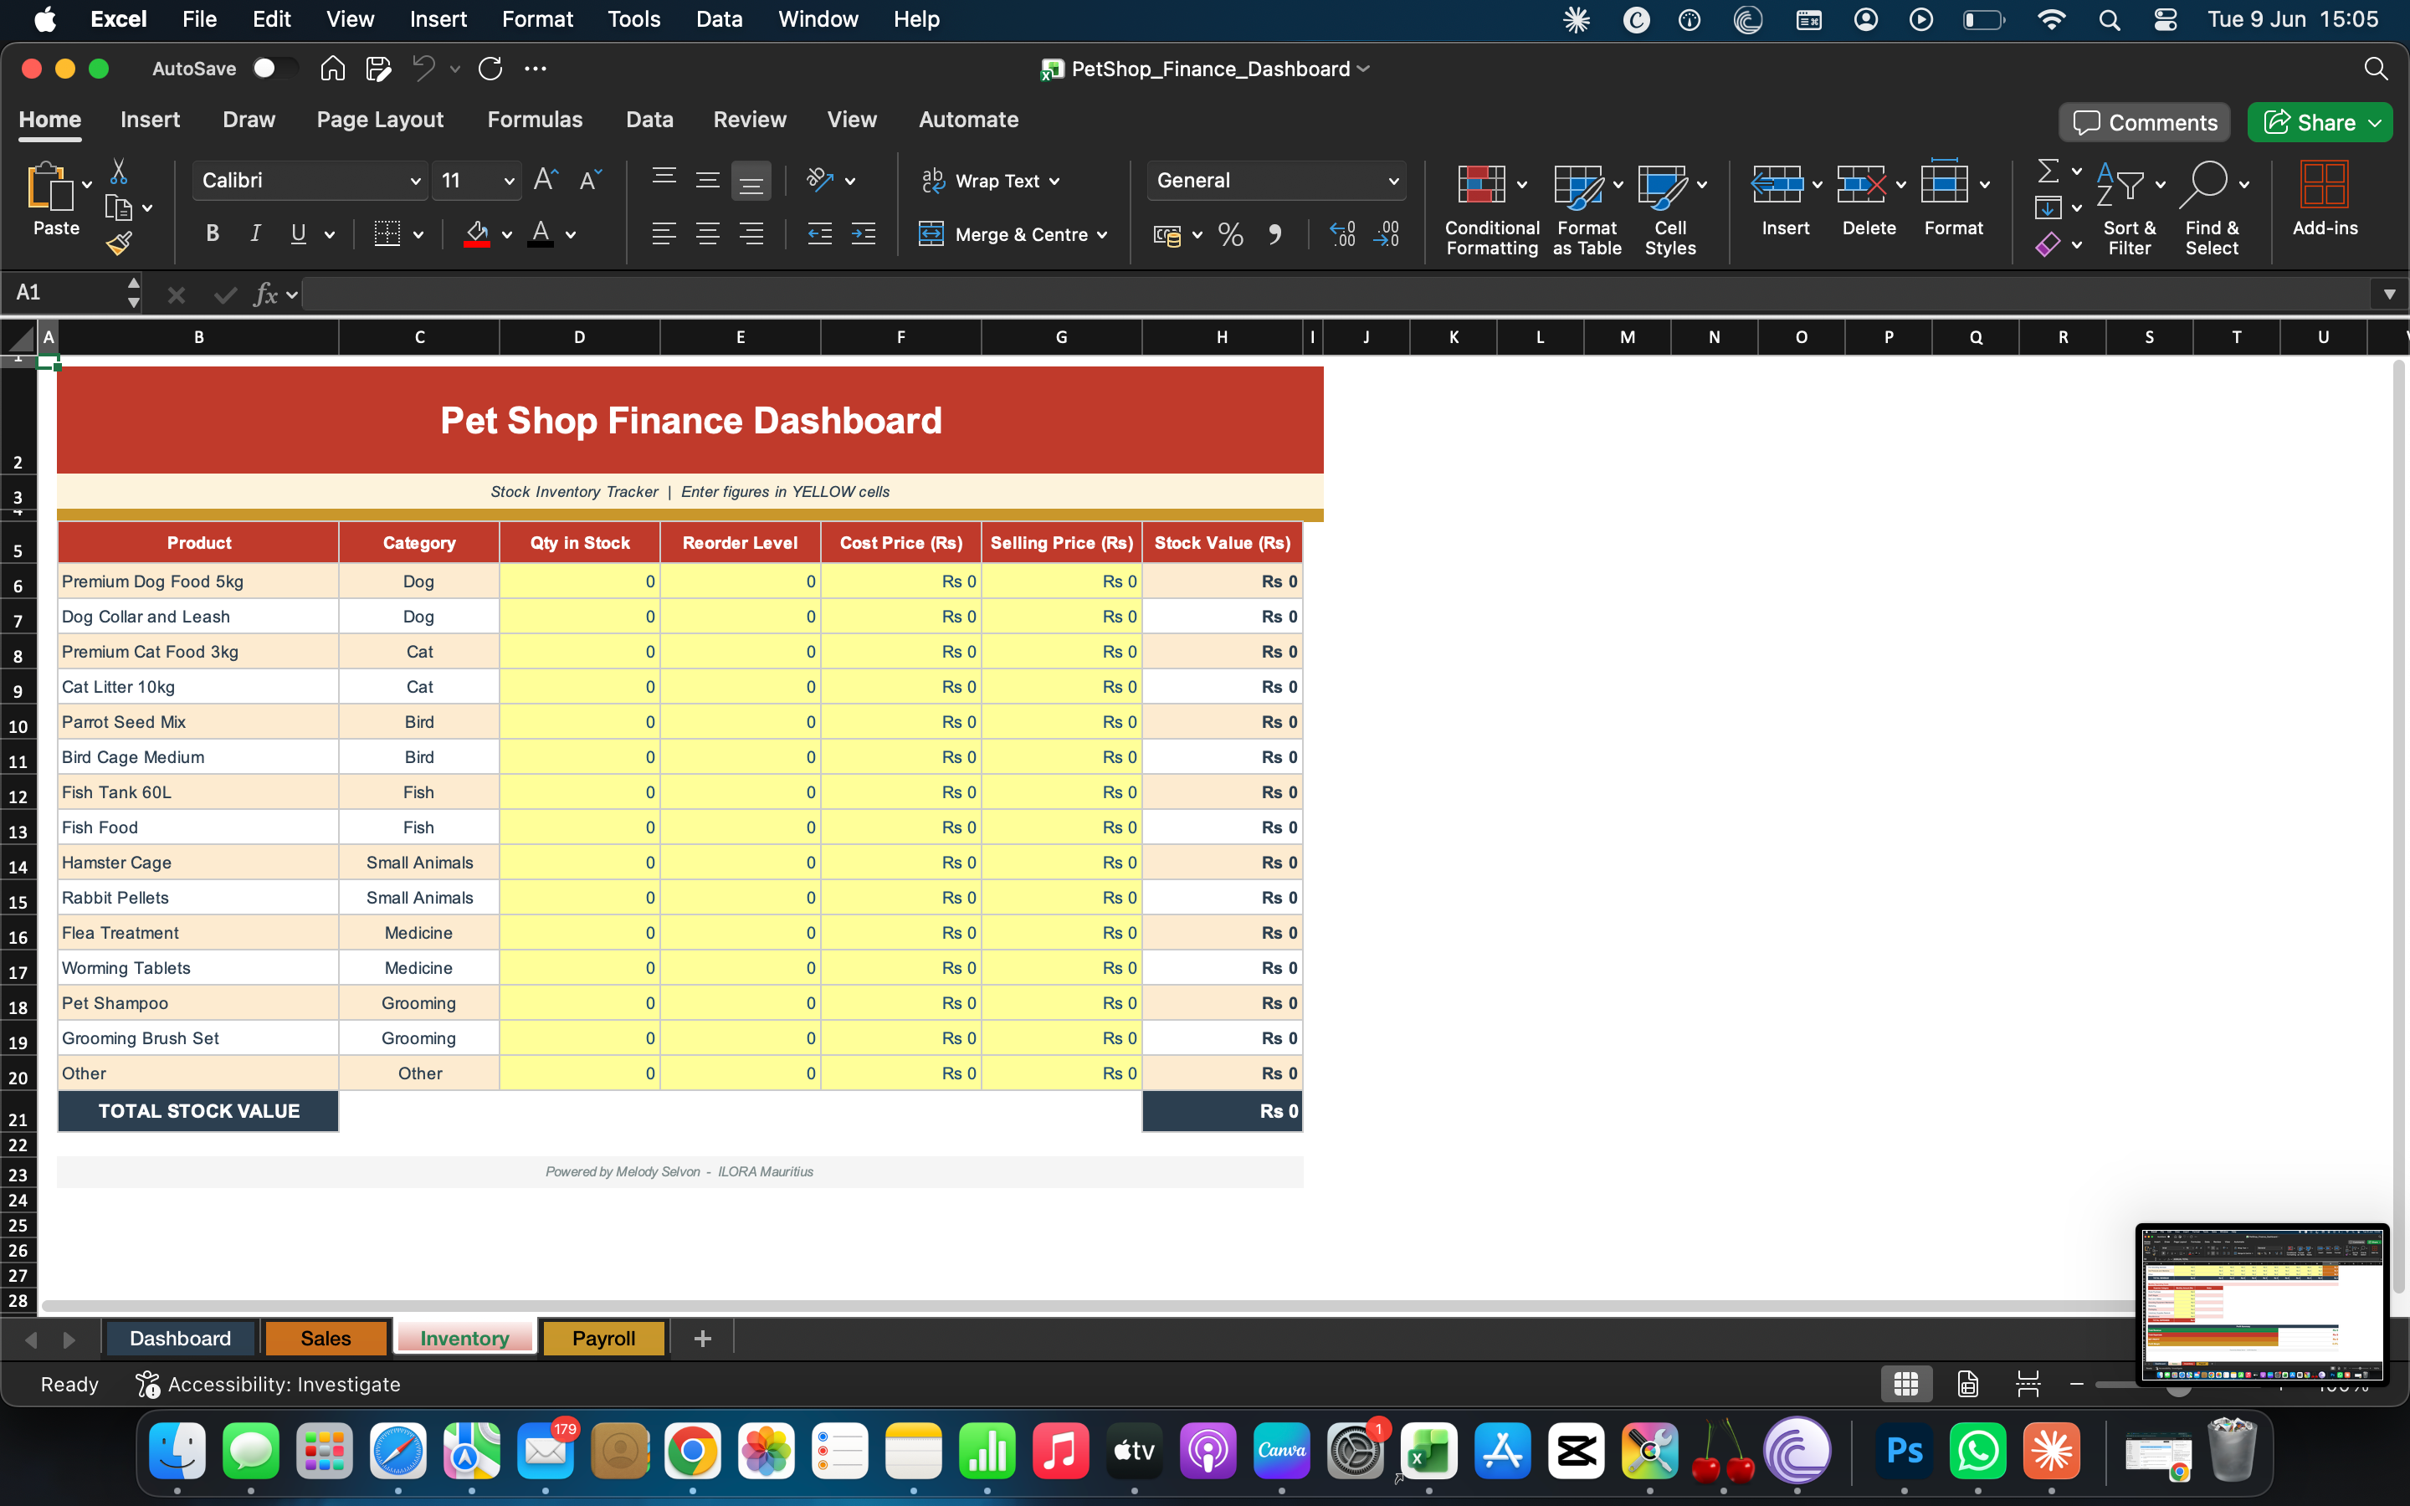
Task: Open the Calibri font name dropdown
Action: 415,182
